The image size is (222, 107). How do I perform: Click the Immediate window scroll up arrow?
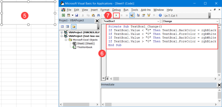(219, 90)
